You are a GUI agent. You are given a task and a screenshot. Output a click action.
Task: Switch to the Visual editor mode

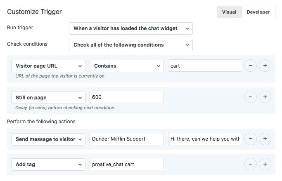point(229,12)
